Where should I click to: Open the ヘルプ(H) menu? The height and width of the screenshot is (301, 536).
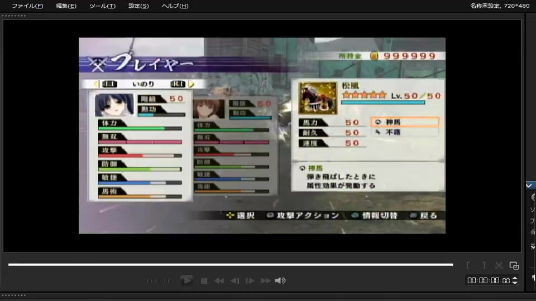175,6
